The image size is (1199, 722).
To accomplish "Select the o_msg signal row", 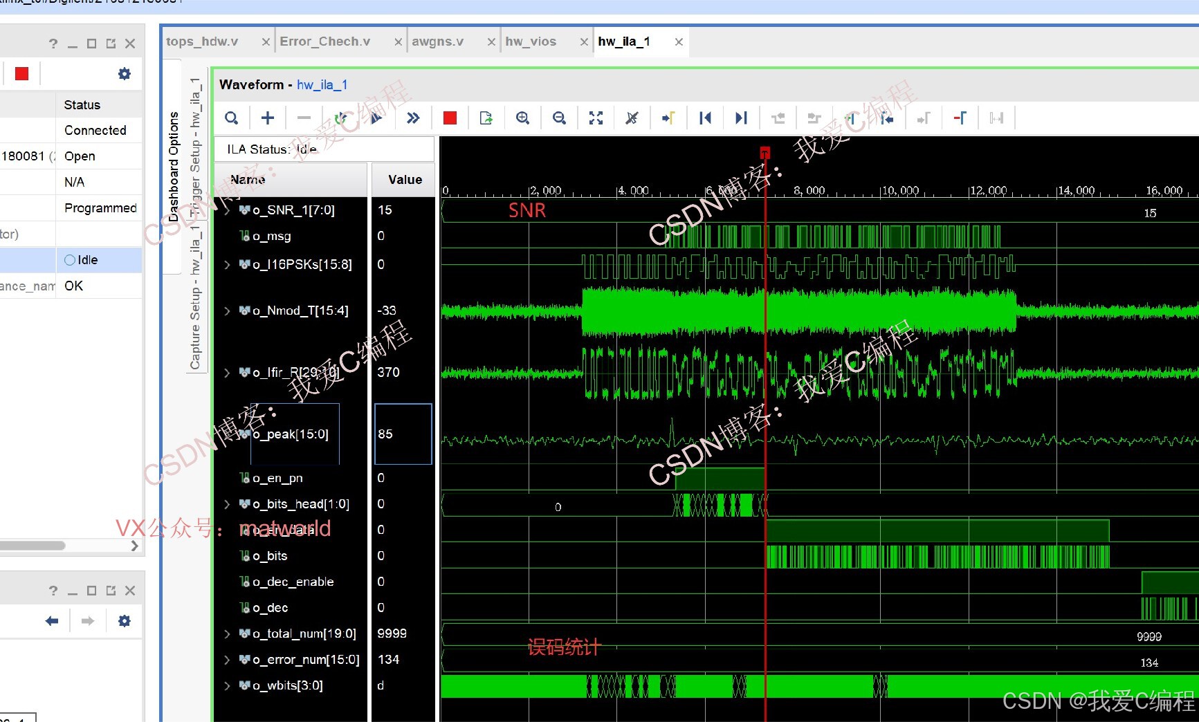I will [291, 237].
